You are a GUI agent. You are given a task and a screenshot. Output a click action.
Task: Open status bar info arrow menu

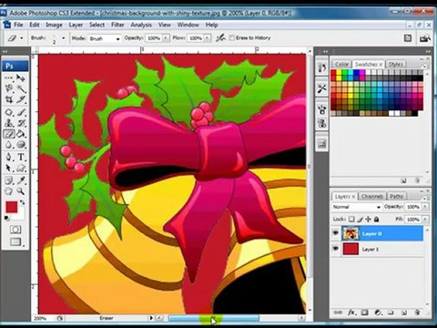[x=151, y=318]
